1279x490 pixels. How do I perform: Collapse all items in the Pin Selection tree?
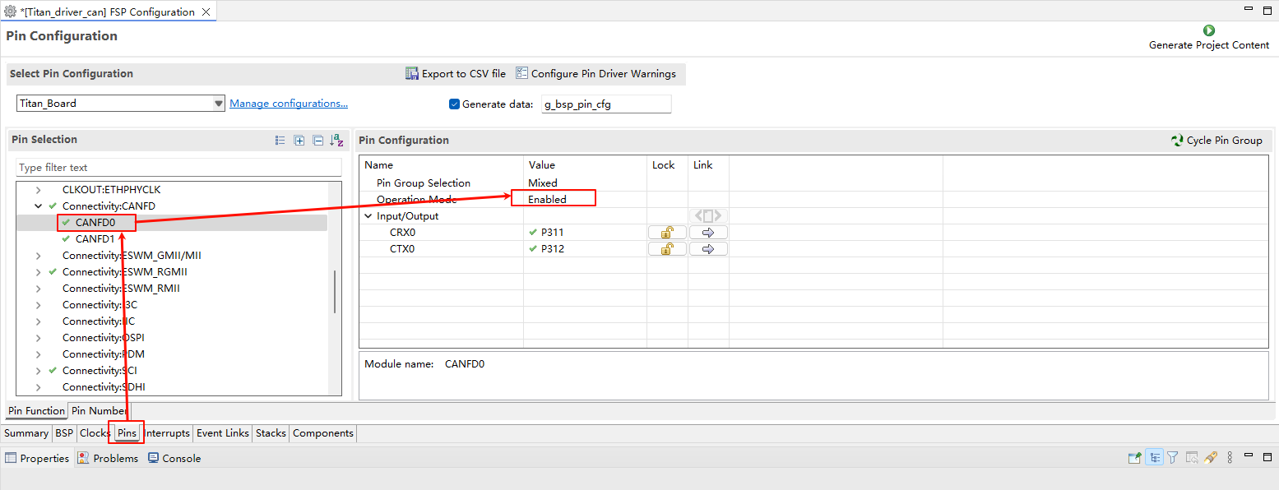pos(317,141)
